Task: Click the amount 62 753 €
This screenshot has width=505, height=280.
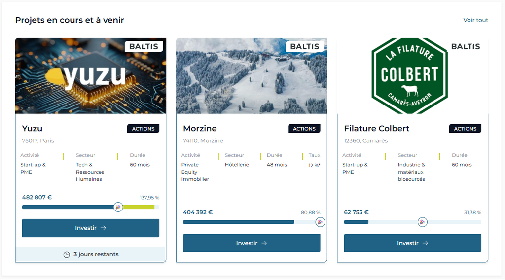Action: pyautogui.click(x=356, y=212)
